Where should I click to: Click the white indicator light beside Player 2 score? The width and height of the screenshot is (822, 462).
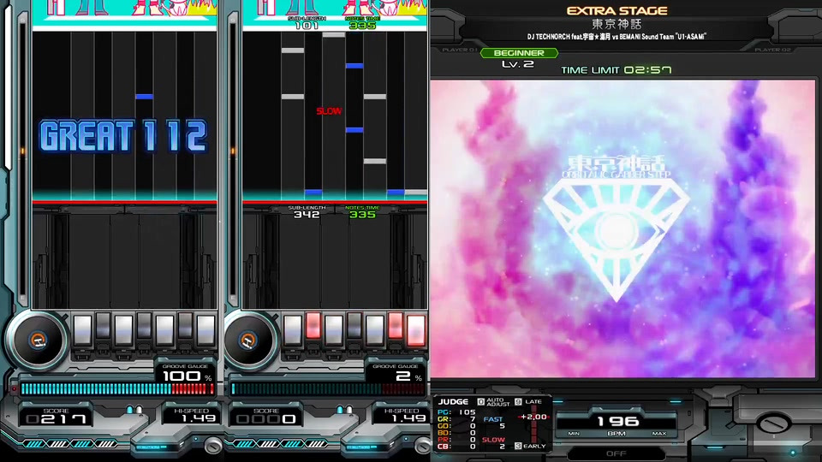click(349, 410)
